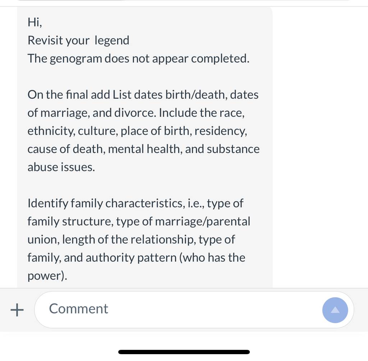Click the 'cause of death, mental health' line

[x=143, y=149]
